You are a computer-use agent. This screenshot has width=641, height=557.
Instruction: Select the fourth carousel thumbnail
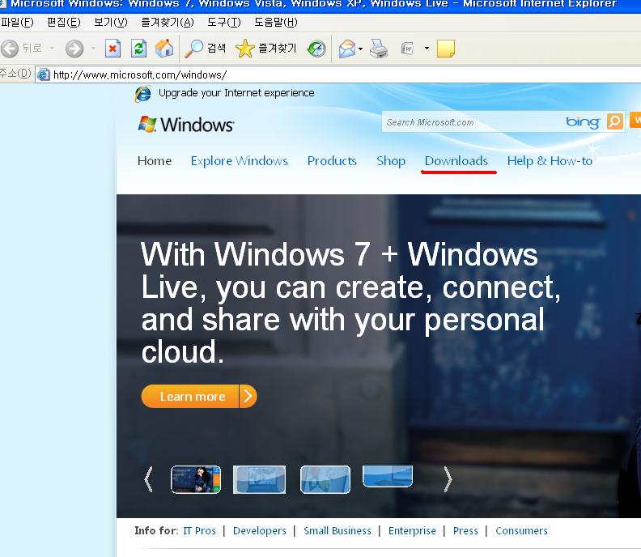tap(388, 476)
